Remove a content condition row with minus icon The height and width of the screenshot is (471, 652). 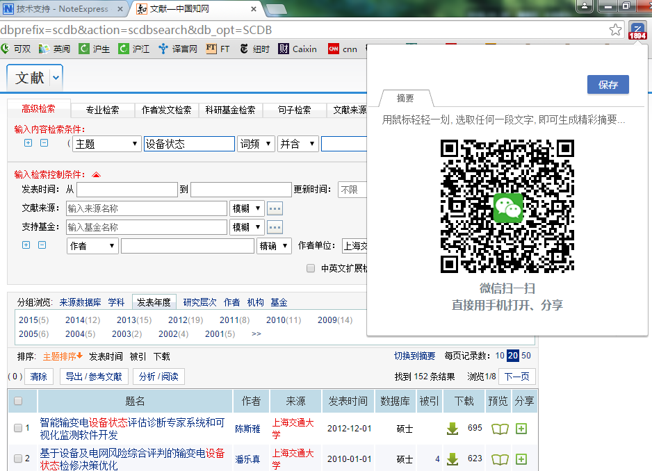coord(44,143)
